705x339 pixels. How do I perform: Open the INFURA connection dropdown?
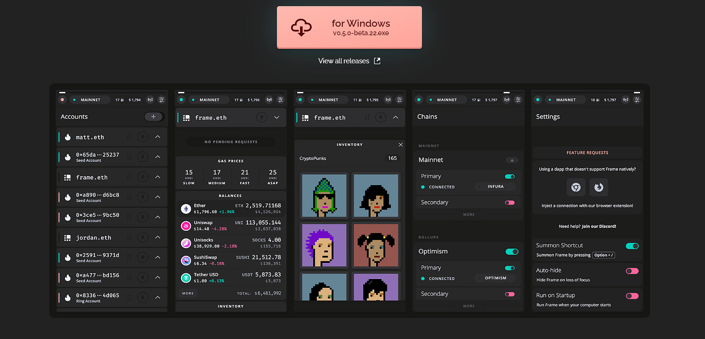tap(495, 187)
